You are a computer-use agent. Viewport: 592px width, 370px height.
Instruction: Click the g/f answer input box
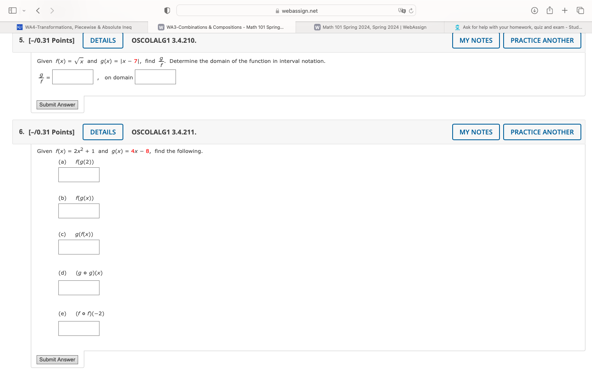click(x=73, y=77)
